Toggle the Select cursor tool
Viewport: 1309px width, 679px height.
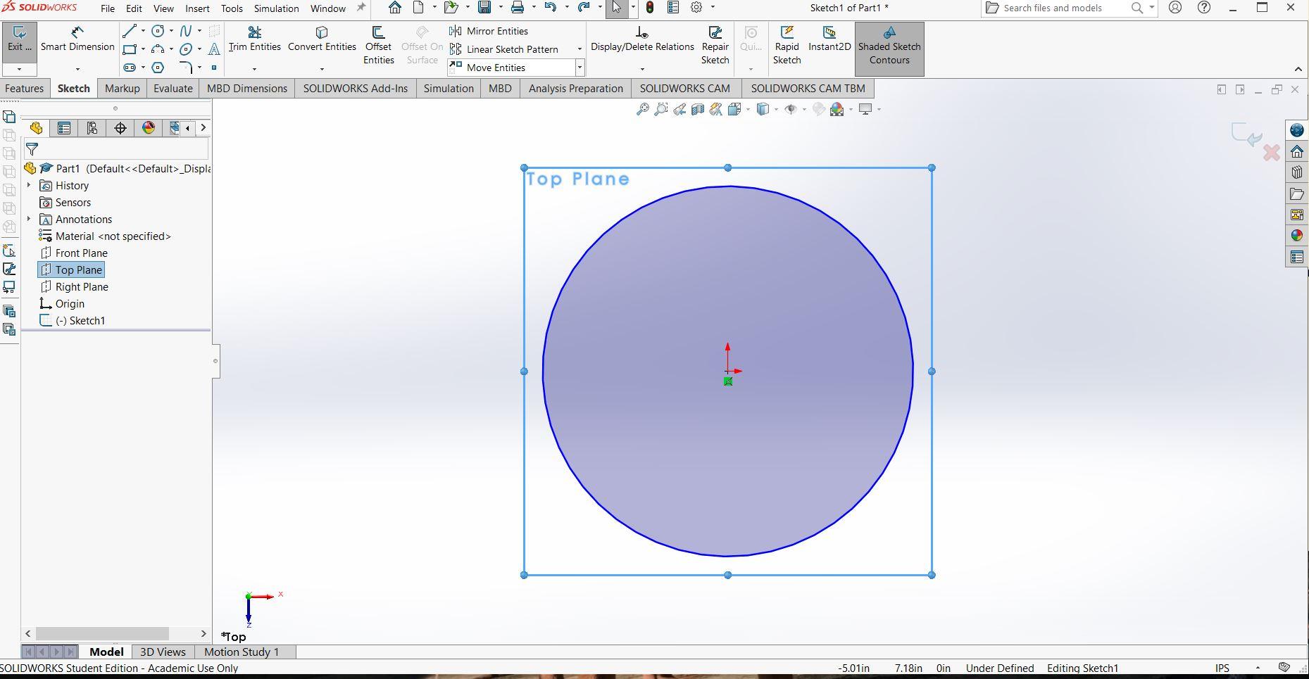pos(616,8)
